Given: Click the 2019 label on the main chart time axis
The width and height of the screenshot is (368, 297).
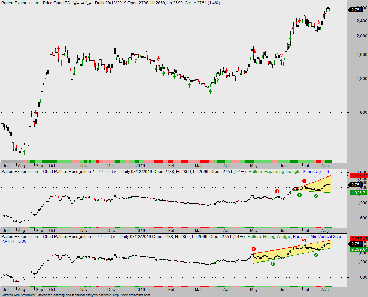Looking at the screenshot, I should pos(140,165).
